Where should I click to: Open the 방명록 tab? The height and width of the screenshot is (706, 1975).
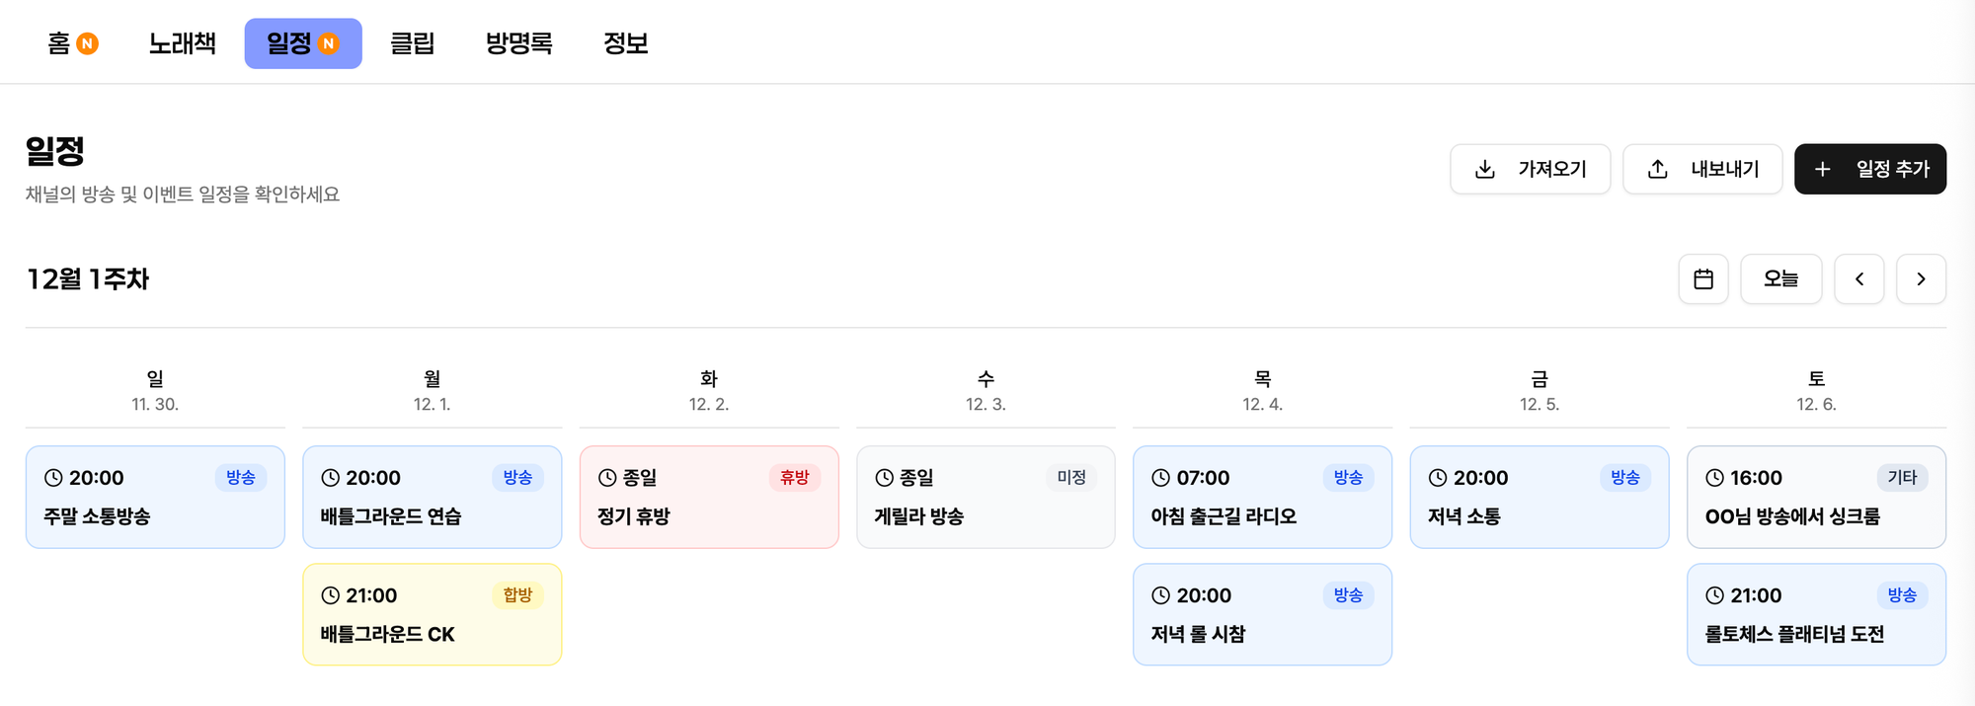[x=518, y=43]
